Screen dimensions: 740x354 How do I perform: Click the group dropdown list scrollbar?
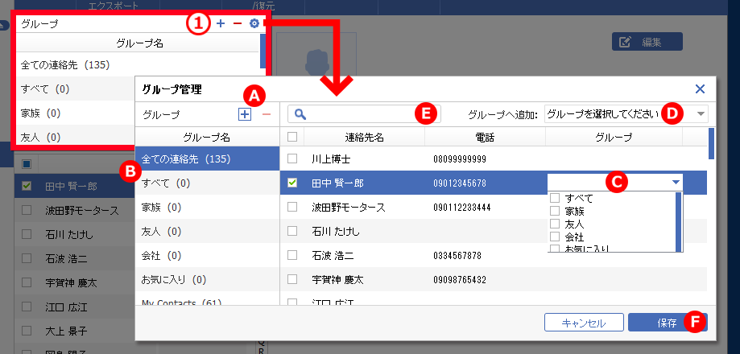coord(679,221)
